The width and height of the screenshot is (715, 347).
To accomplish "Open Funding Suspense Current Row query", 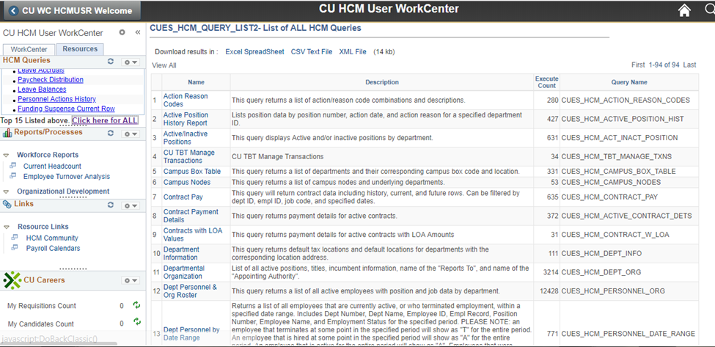I will coord(67,109).
